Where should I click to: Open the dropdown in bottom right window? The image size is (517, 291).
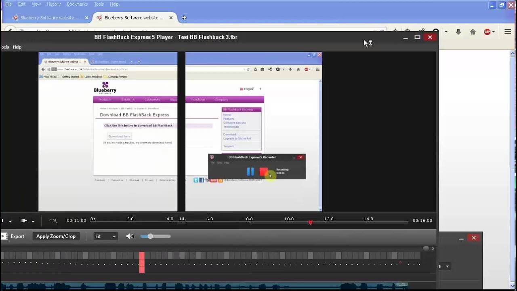pos(447,266)
